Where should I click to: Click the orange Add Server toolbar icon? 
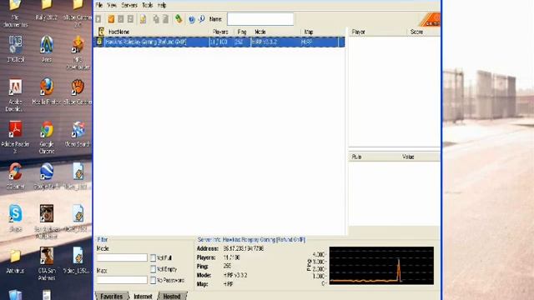(111, 19)
